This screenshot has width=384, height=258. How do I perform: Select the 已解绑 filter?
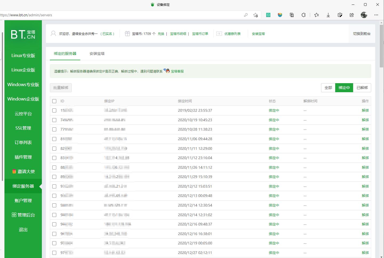362,88
